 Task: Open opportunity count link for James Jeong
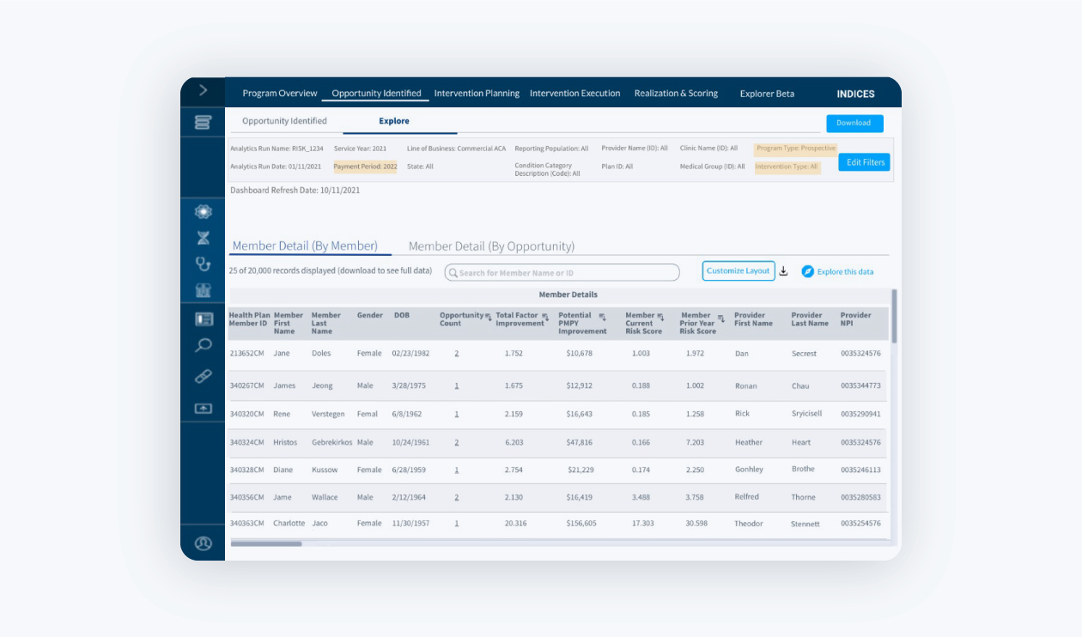pos(457,386)
